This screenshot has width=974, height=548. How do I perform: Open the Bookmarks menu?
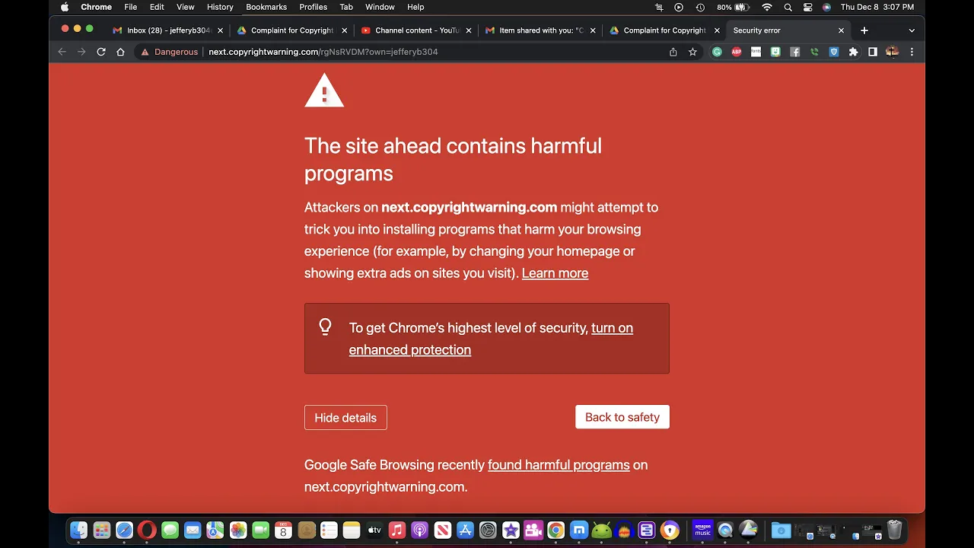[x=266, y=7]
